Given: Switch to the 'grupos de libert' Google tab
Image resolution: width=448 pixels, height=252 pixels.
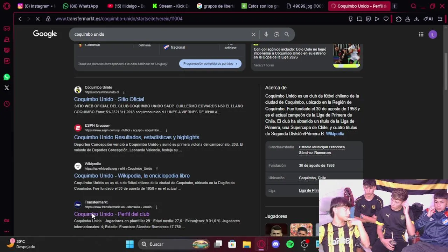Looking at the screenshot, I should pyautogui.click(x=215, y=6).
